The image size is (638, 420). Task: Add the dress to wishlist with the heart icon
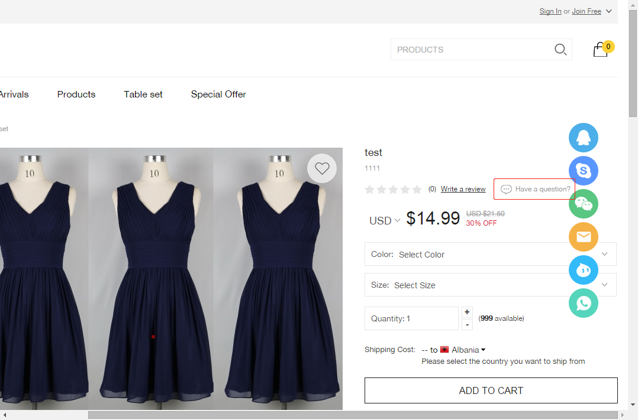(322, 168)
